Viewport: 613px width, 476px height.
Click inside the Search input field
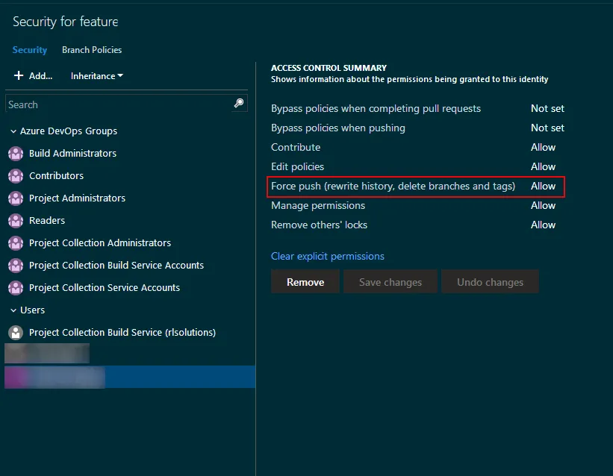click(x=112, y=104)
